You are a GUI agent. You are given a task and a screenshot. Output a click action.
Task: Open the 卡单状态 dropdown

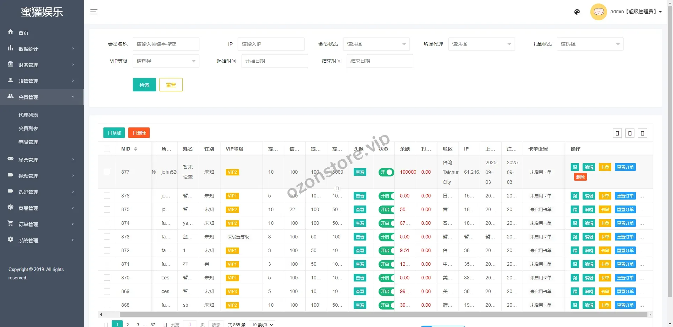[x=590, y=44]
